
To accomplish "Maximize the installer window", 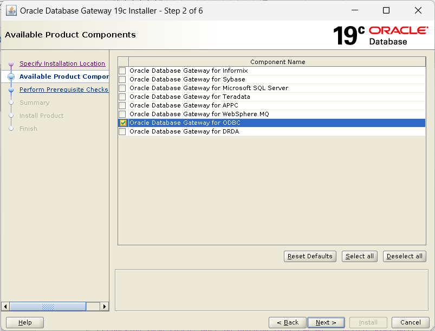I will point(386,10).
